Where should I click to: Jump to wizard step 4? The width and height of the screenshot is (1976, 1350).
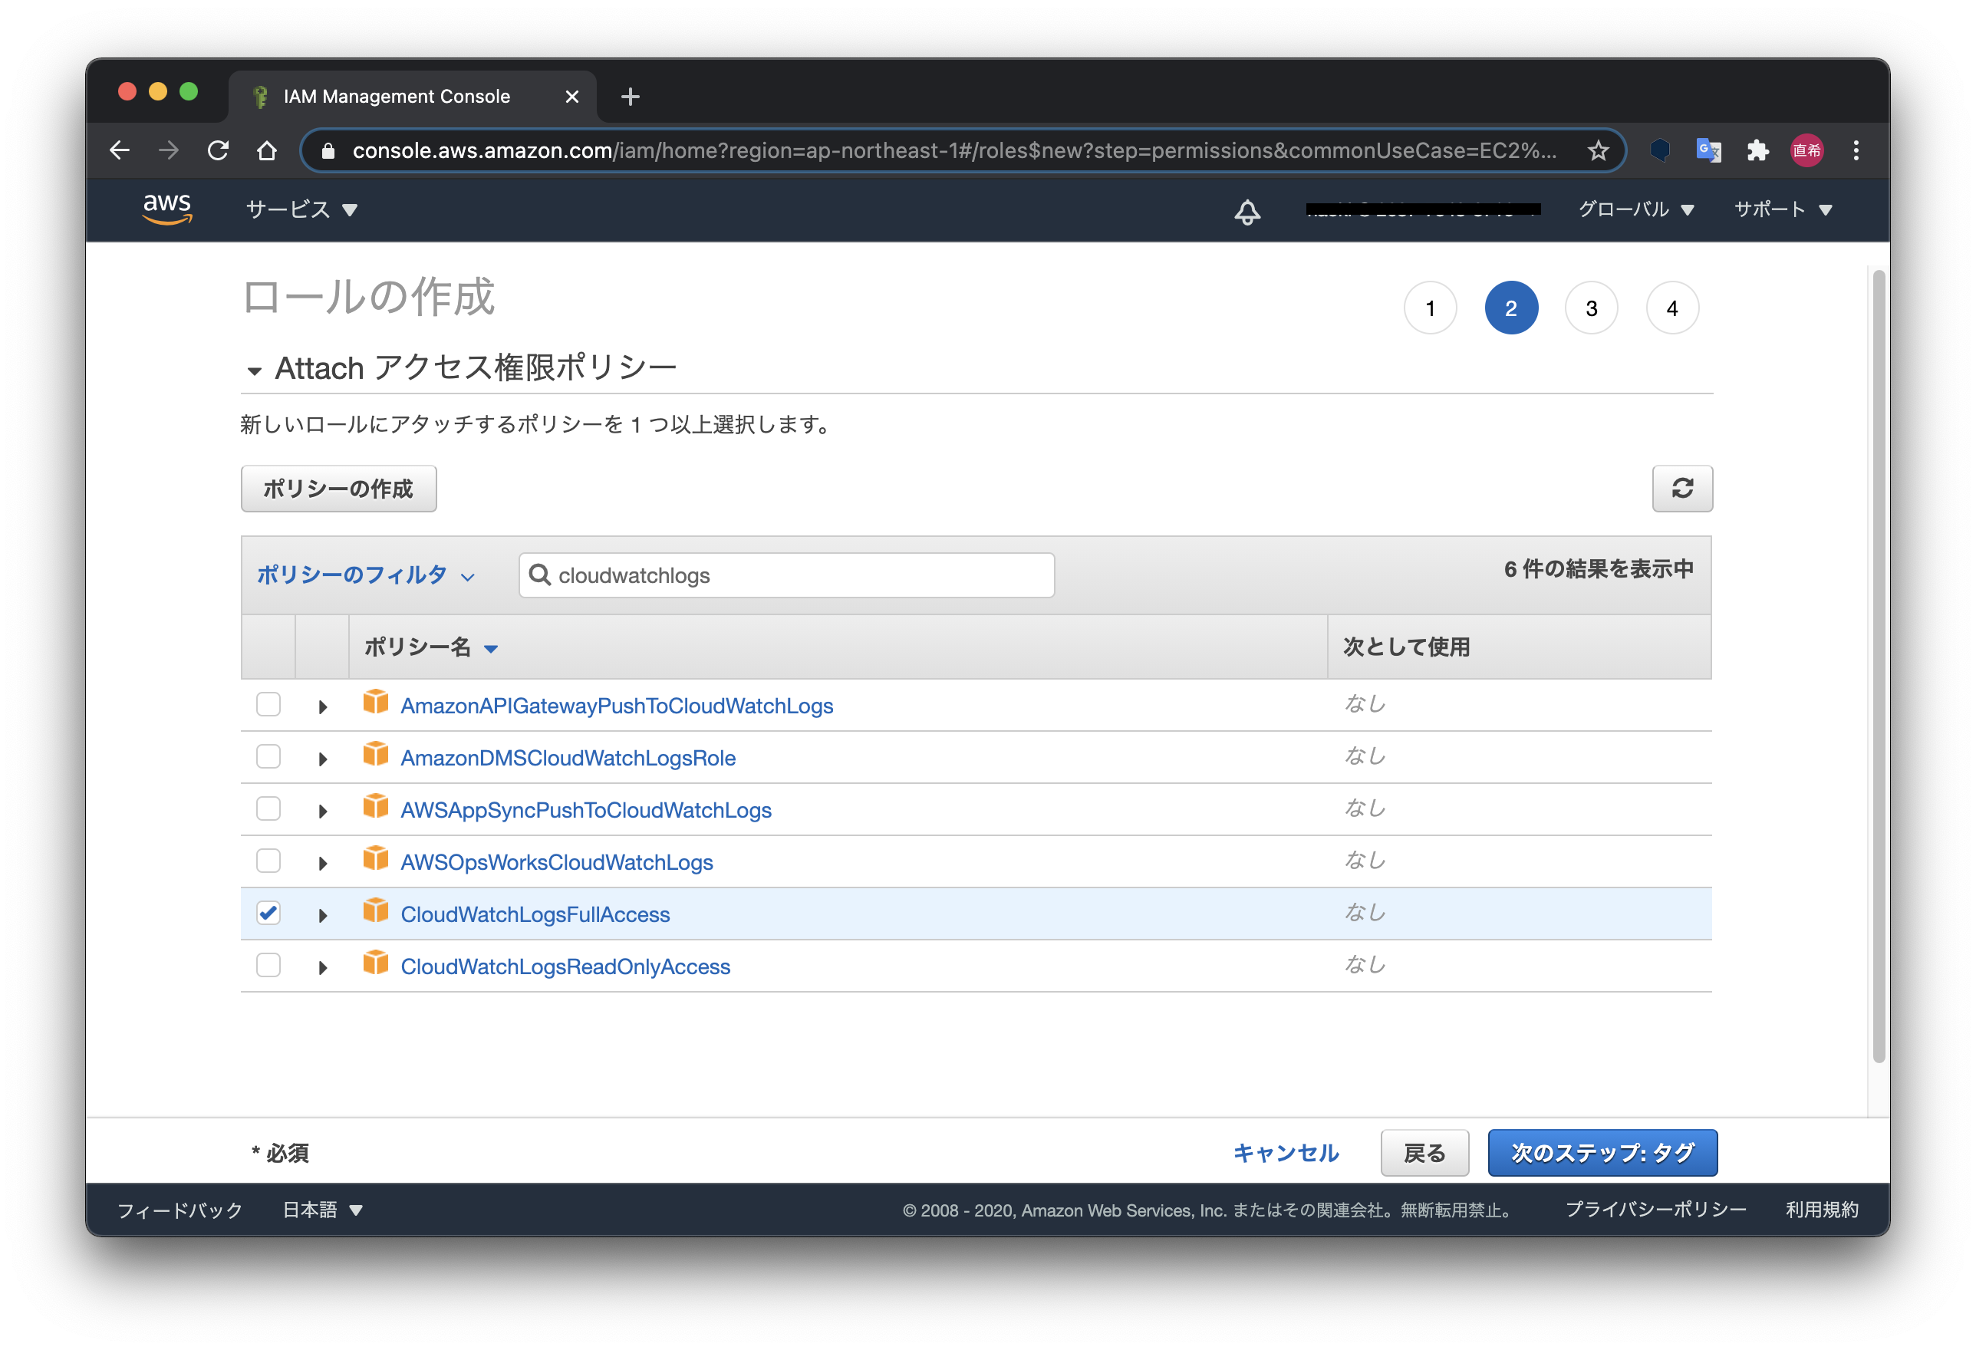pyautogui.click(x=1671, y=308)
